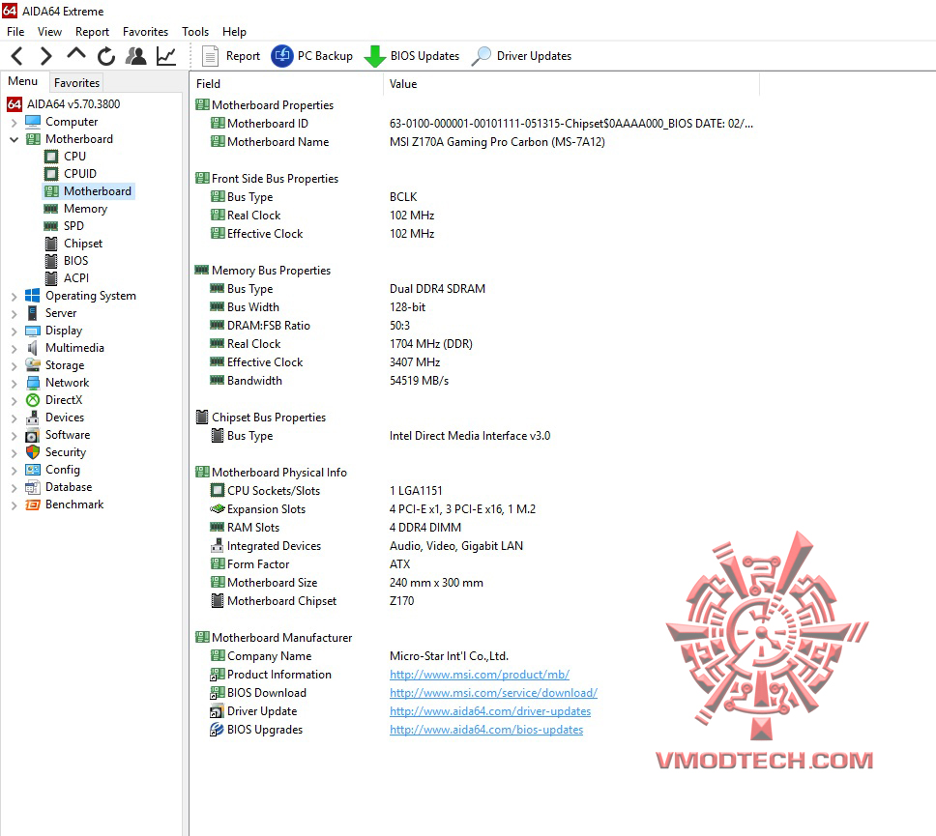Click the Software icon in tree
936x836 pixels.
tap(32, 435)
